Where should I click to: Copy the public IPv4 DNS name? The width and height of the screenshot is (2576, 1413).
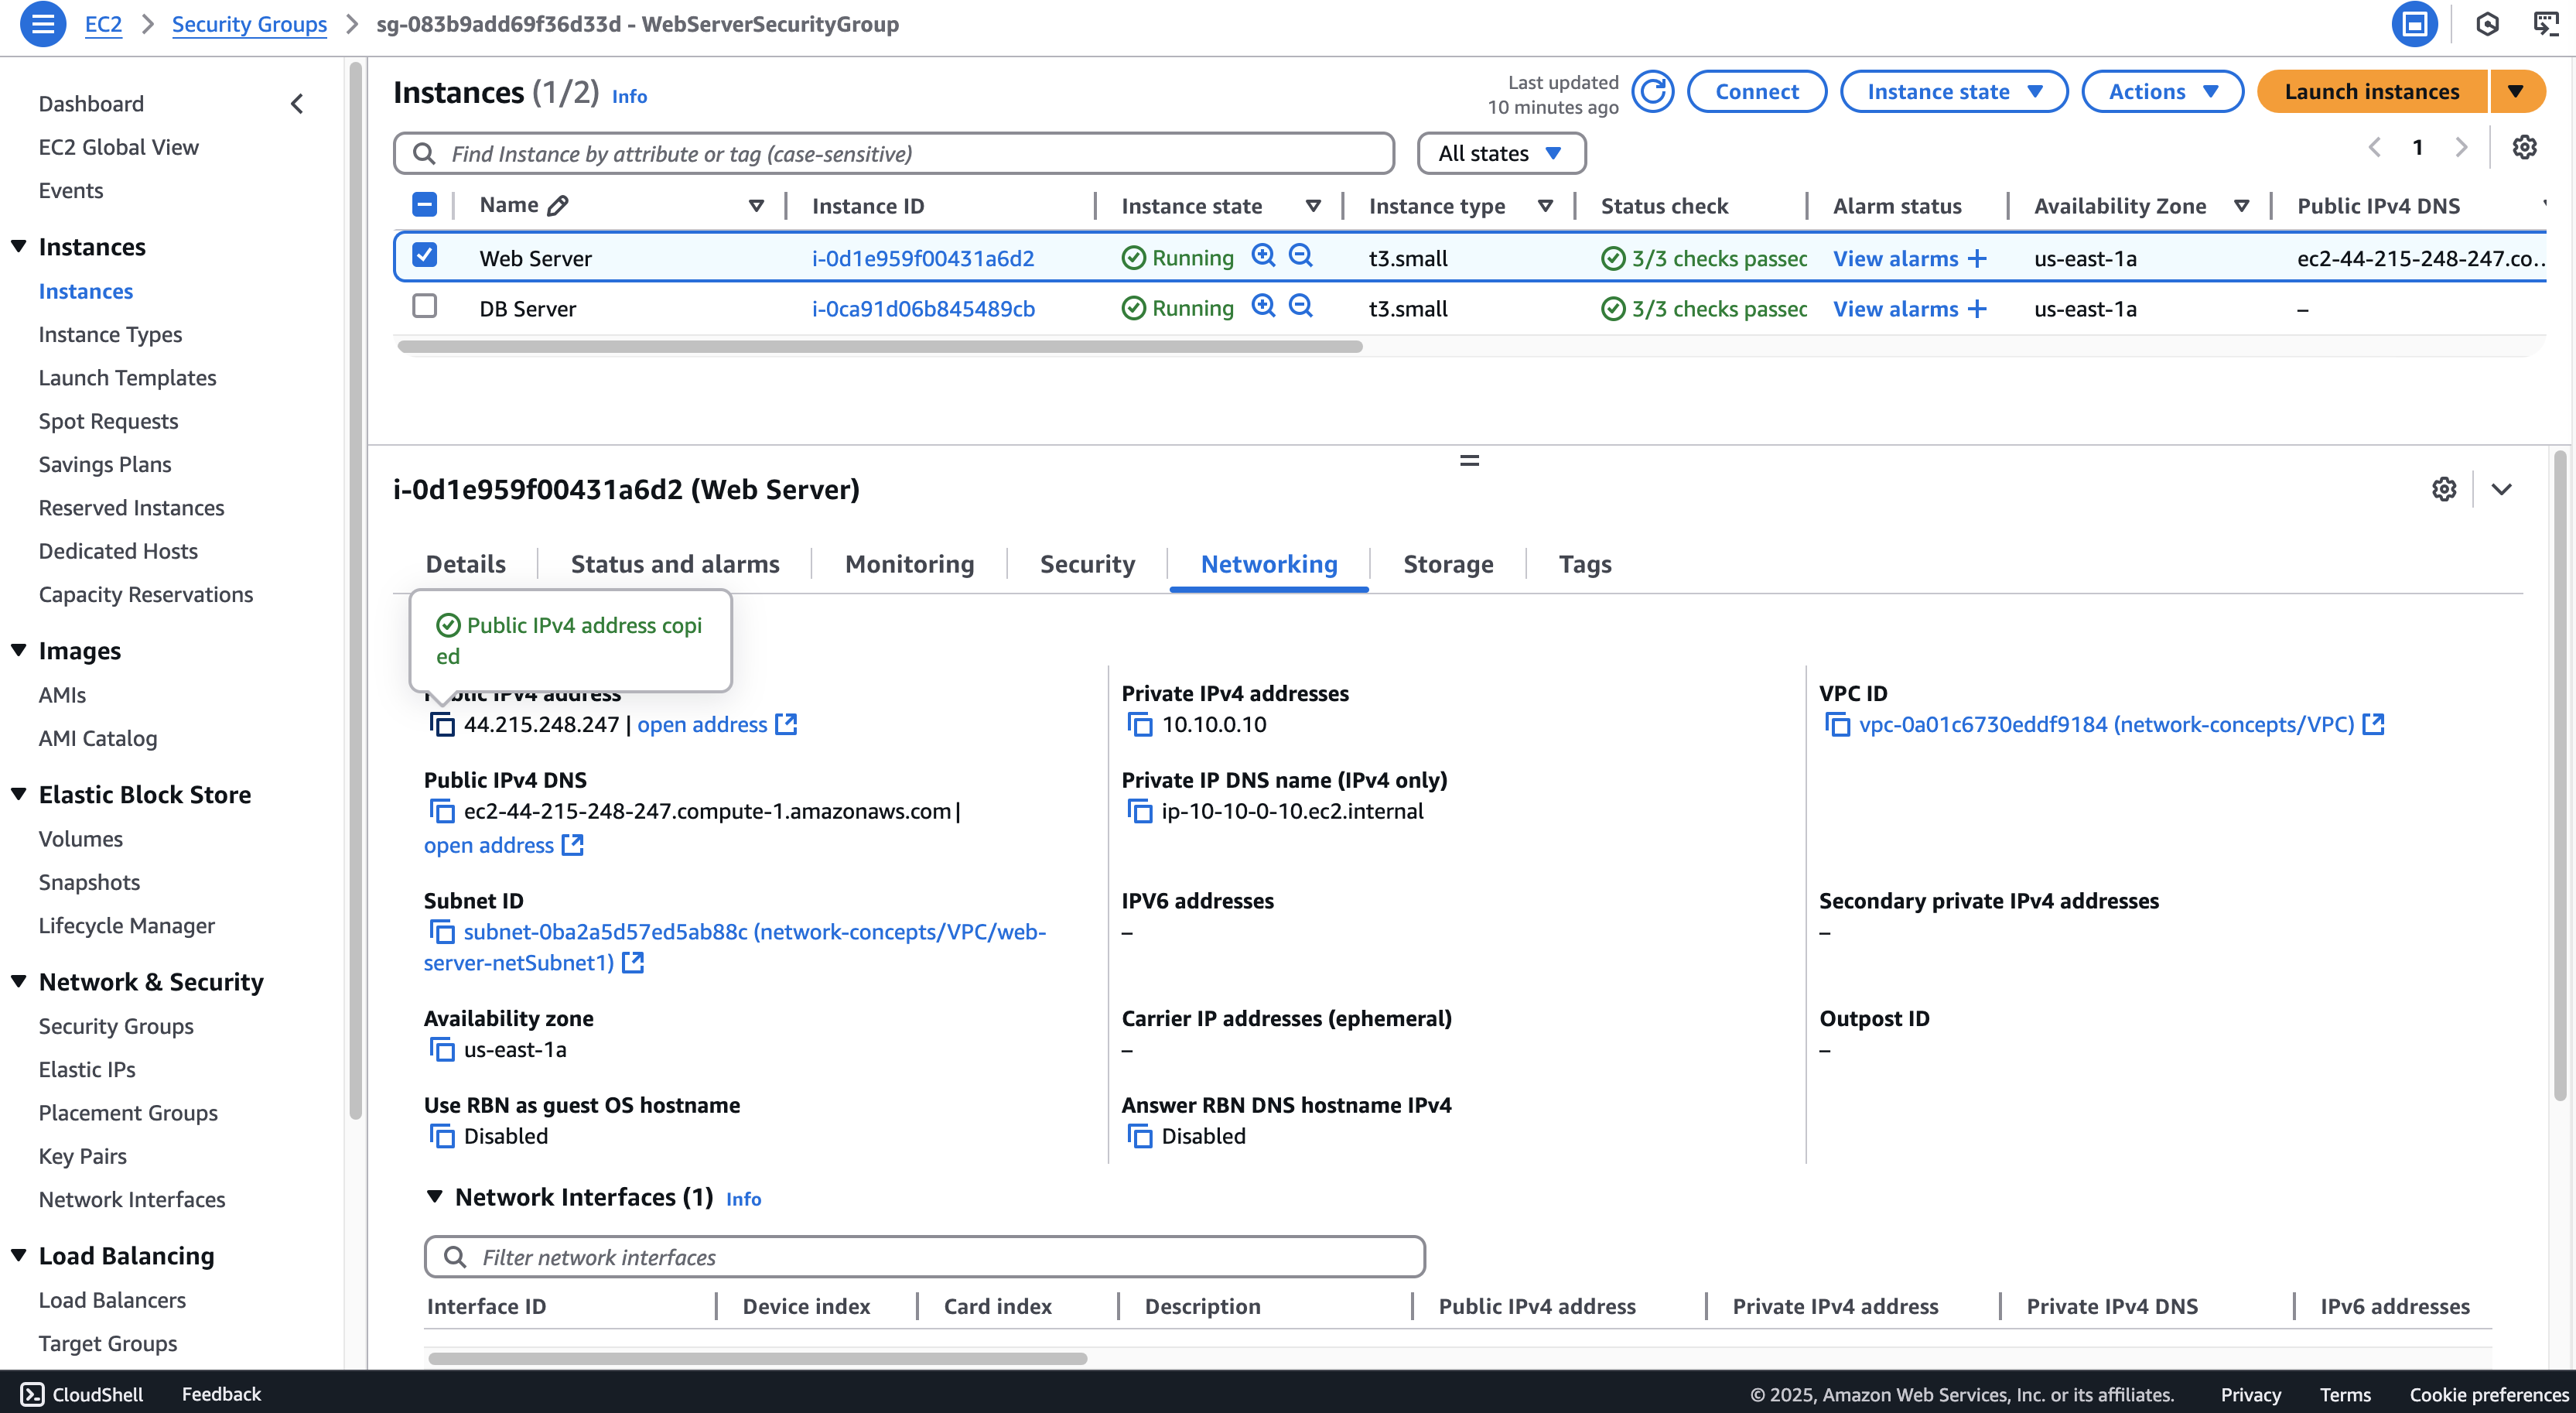tap(442, 811)
